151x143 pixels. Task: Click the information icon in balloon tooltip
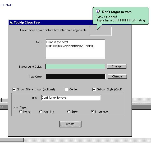[98, 11]
